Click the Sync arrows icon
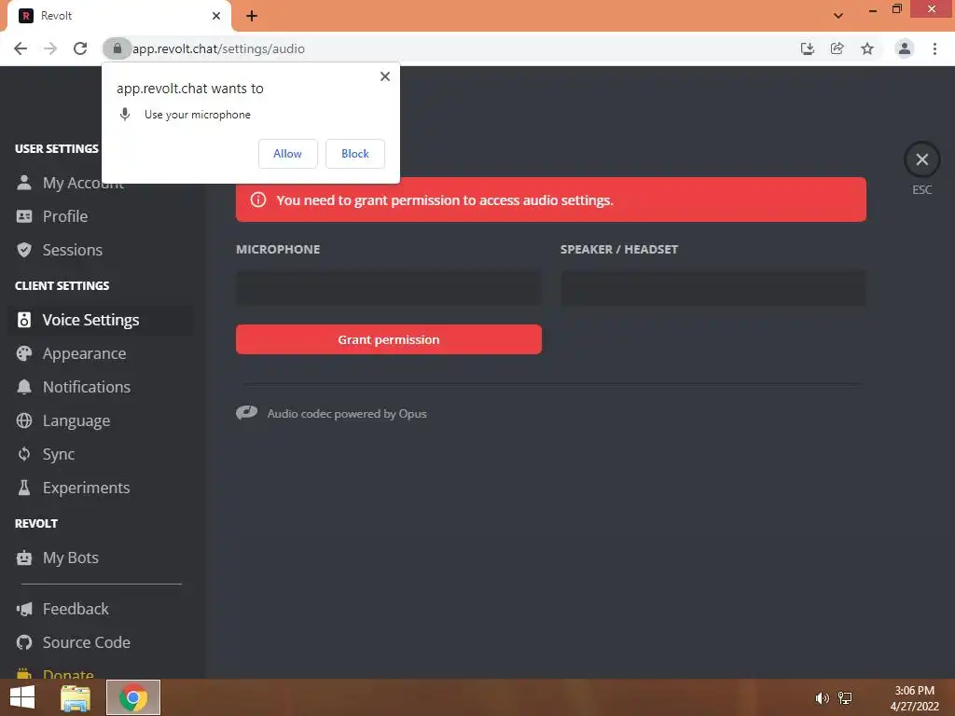Image resolution: width=955 pixels, height=716 pixels. (x=24, y=454)
